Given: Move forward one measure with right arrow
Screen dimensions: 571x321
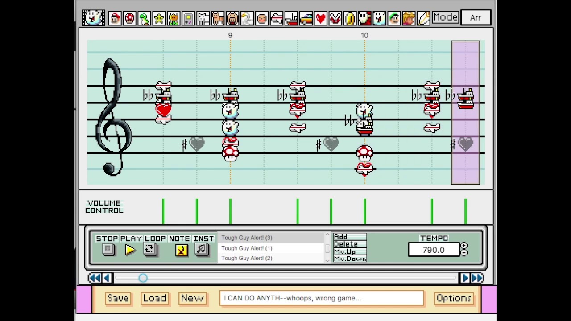Looking at the screenshot, I should click(x=465, y=278).
